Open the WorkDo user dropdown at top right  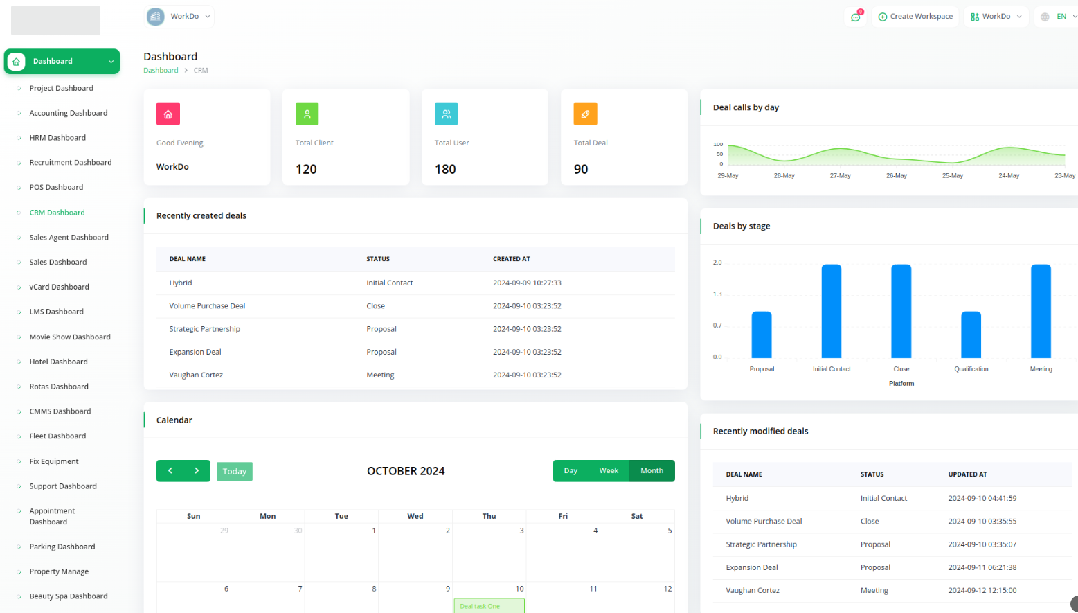coord(996,17)
